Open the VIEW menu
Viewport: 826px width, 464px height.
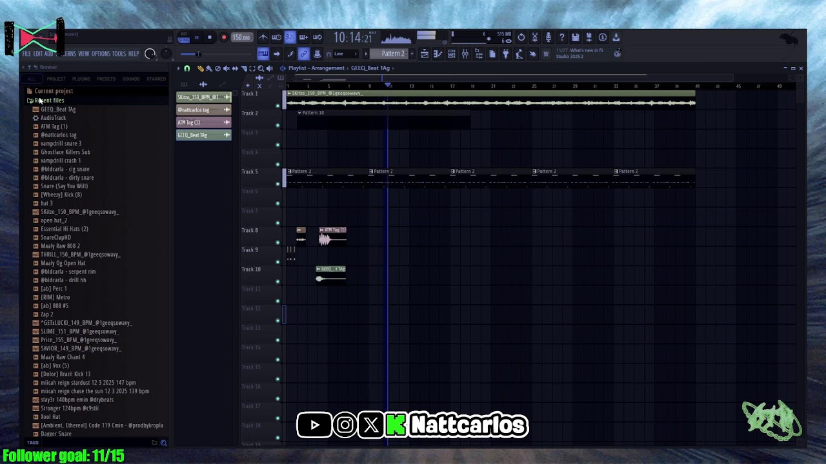[84, 54]
